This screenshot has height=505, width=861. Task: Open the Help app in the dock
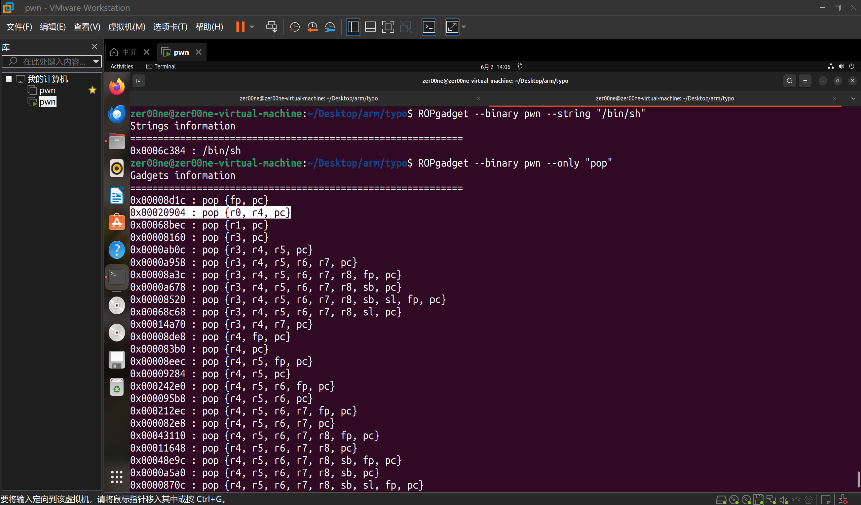[x=117, y=249]
